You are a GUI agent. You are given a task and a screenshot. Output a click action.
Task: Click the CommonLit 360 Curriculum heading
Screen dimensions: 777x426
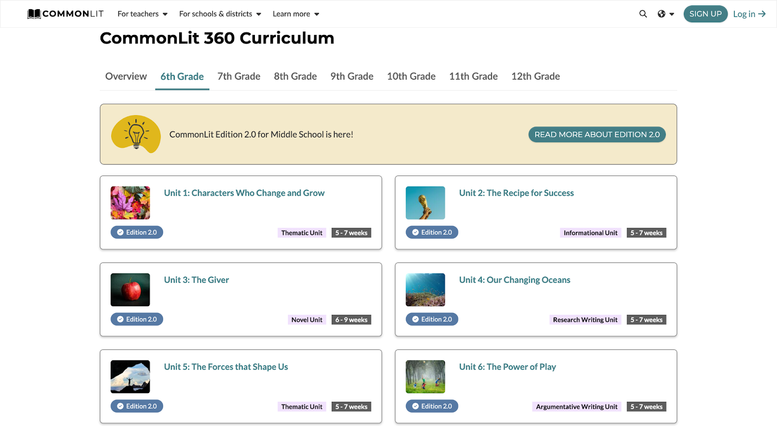click(217, 38)
